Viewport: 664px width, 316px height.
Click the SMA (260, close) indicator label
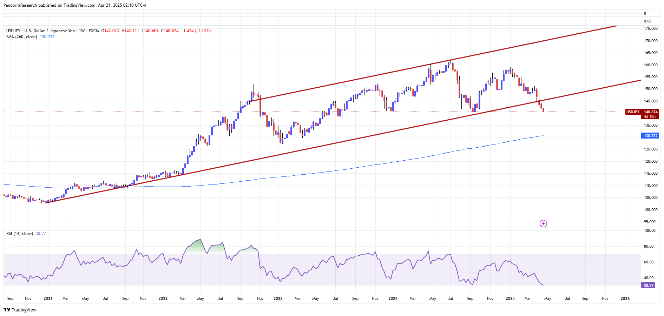click(x=21, y=37)
